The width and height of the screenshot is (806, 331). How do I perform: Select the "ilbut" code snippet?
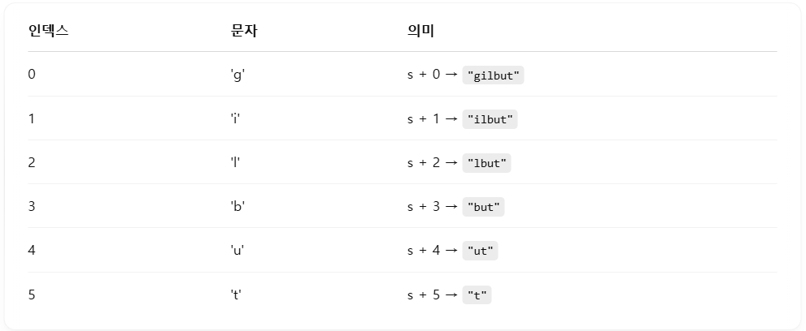490,119
